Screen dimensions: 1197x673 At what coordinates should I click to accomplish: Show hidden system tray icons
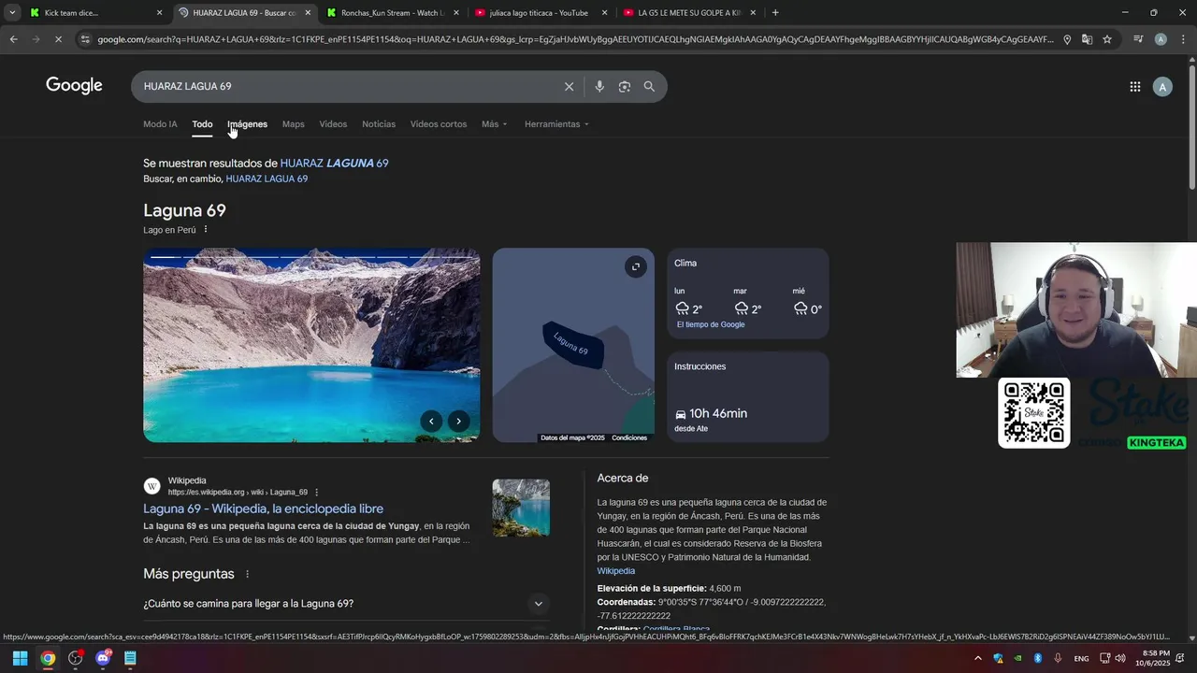(978, 658)
